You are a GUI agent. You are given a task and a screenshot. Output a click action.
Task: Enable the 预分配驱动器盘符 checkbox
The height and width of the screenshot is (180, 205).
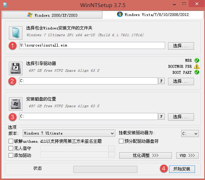click(x=121, y=141)
